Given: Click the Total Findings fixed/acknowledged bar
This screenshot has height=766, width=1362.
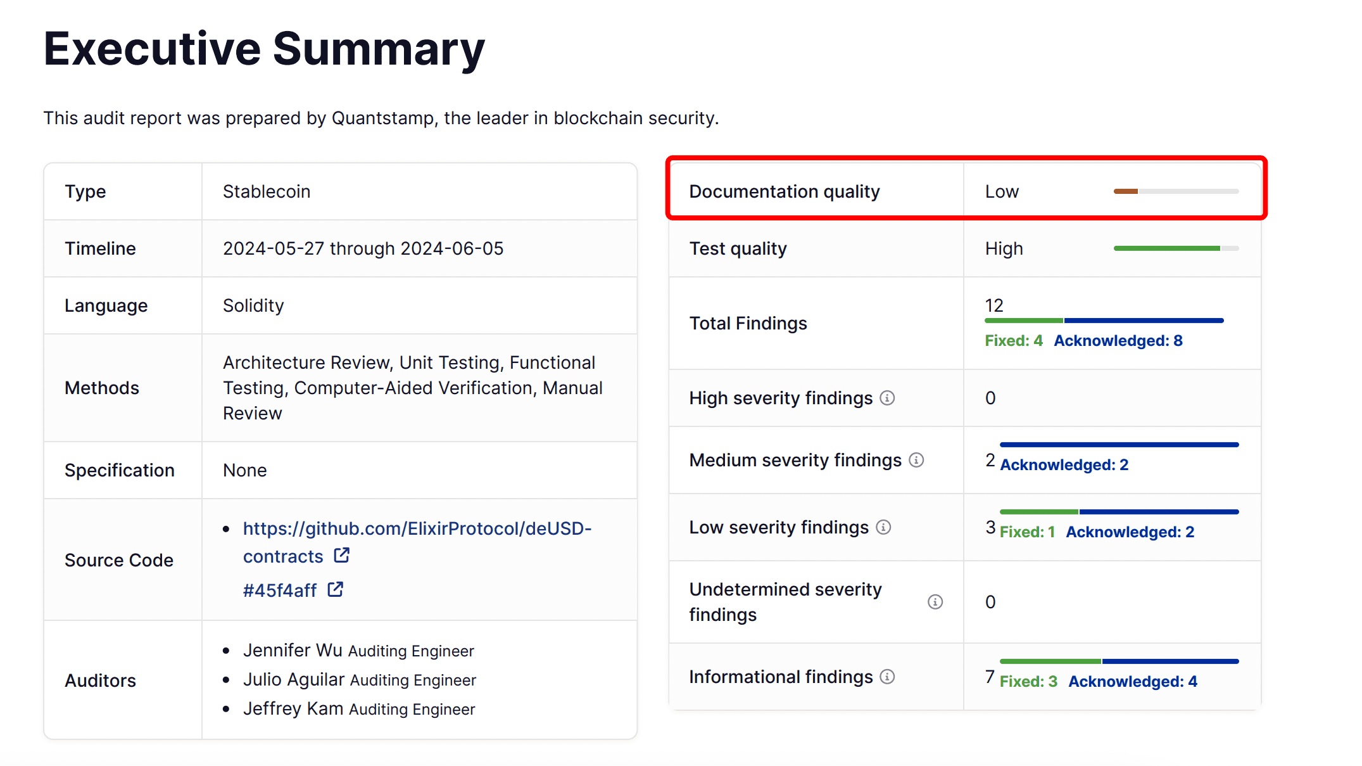Looking at the screenshot, I should click(1104, 321).
